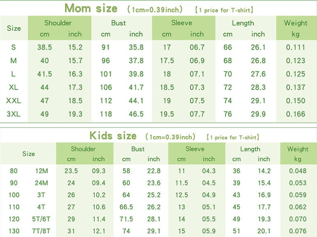Click the 0.048 kids weight value
317x237 pixels.
pos(298,171)
